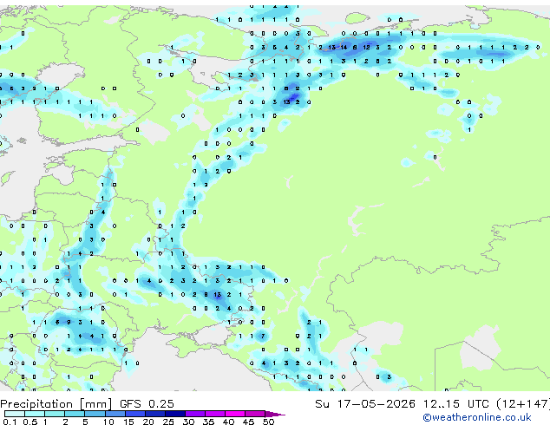Click the 45–50 mm legend color box

[x=255, y=414]
